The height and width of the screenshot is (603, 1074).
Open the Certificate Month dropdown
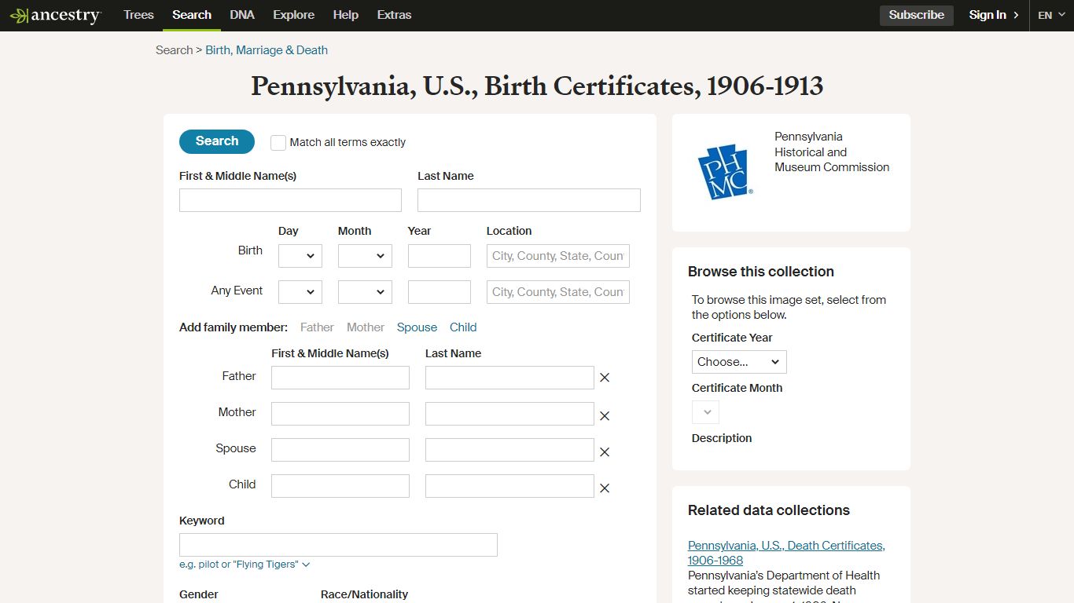pos(705,412)
